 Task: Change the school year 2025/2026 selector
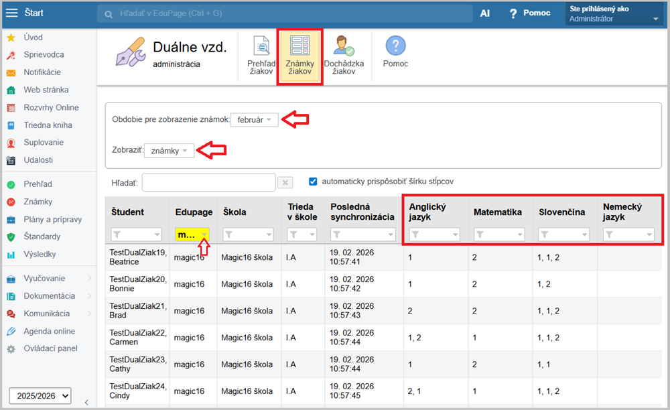[40, 396]
